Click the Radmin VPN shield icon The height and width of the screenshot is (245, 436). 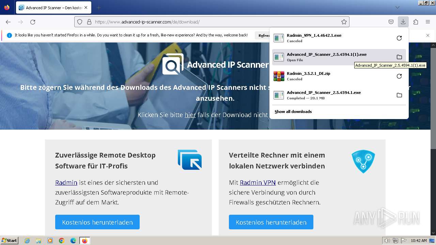[x=363, y=161]
